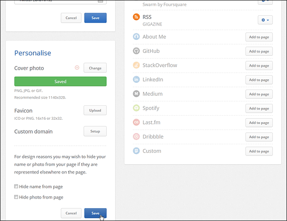This screenshot has width=287, height=221.
Task: Add Dribbble to page
Action: point(259,137)
